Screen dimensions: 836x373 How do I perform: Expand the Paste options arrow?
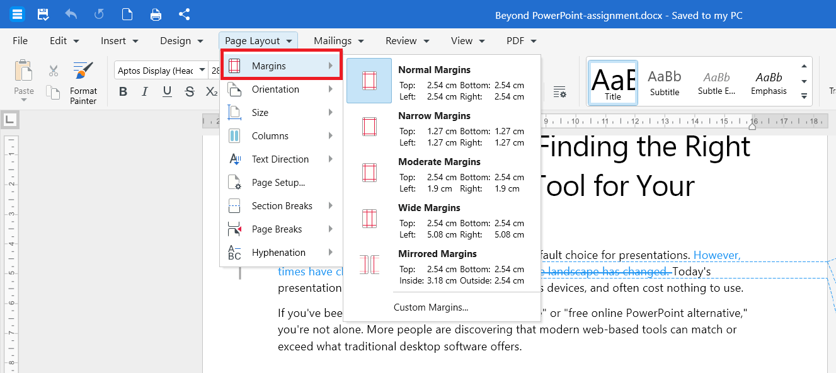(24, 100)
